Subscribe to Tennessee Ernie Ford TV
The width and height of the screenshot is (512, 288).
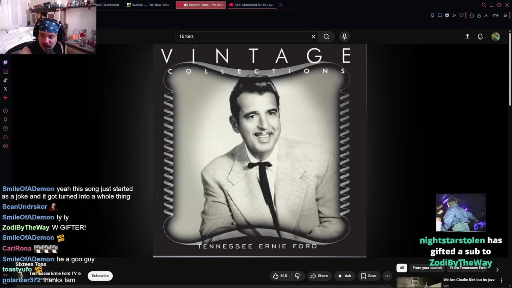(x=100, y=276)
